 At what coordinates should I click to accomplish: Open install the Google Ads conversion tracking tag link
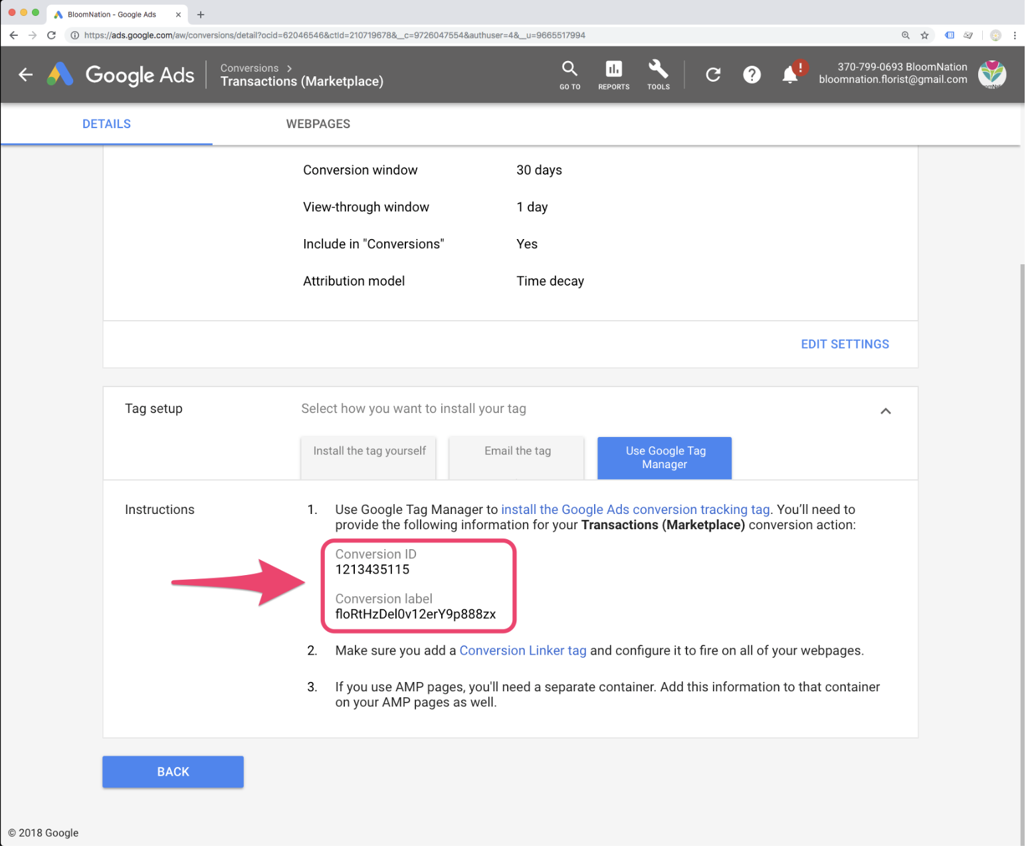click(635, 509)
